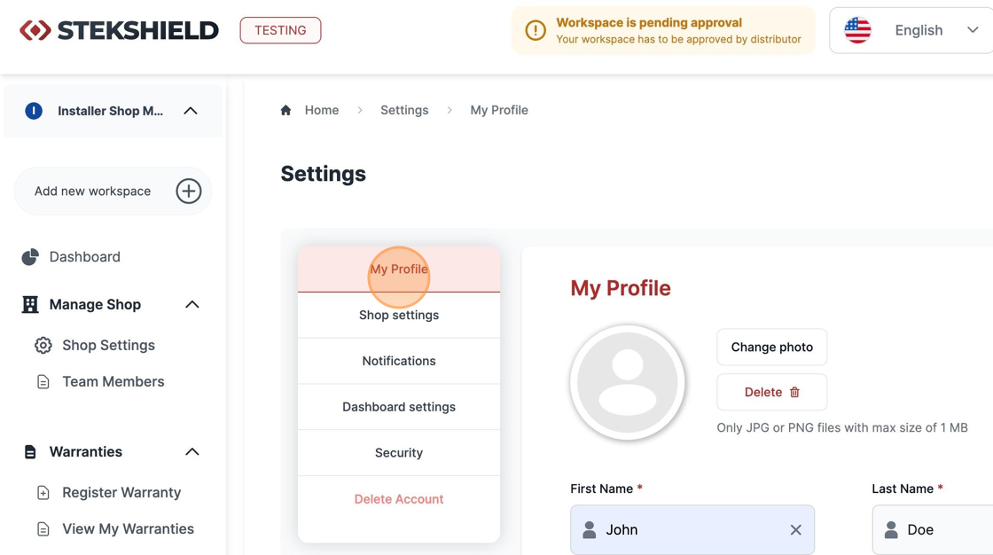This screenshot has width=993, height=555.
Task: Collapse the Warranties section chevron
Action: pyautogui.click(x=192, y=452)
